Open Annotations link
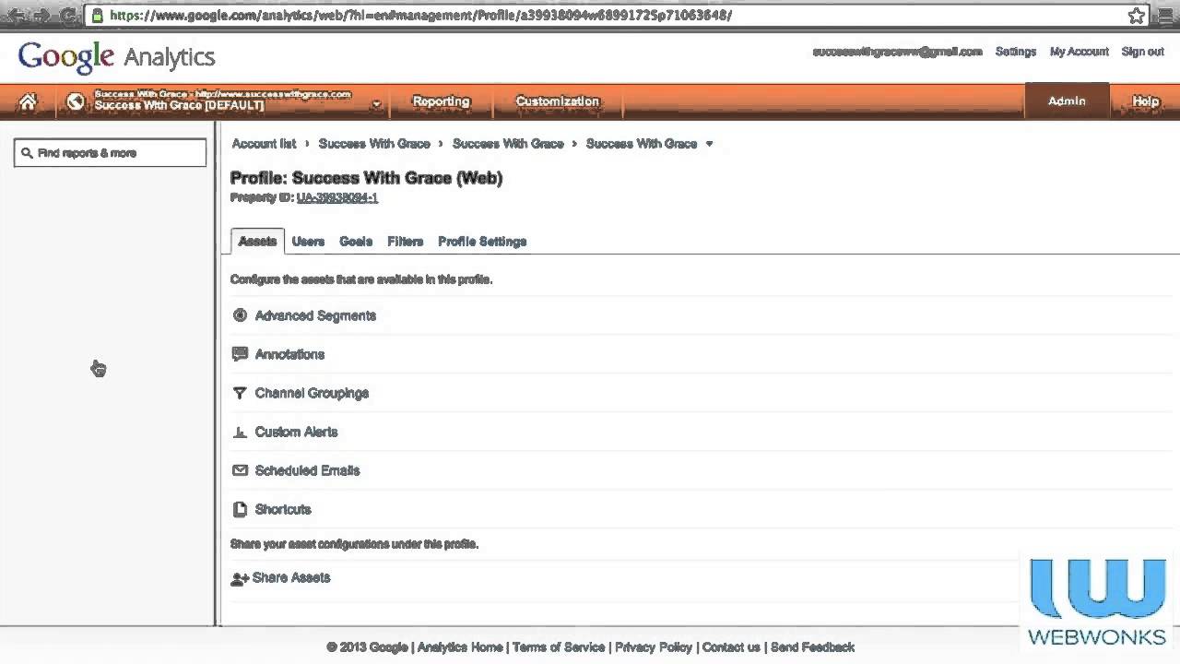Screen dimensions: 1180x664 coord(289,354)
